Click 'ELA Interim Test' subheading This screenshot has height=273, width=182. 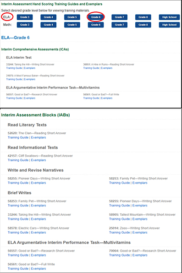point(19,57)
